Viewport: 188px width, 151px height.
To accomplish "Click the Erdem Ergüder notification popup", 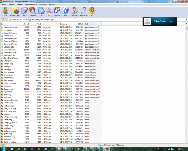I will tap(160, 21).
